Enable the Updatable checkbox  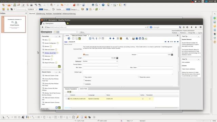click(x=84, y=84)
